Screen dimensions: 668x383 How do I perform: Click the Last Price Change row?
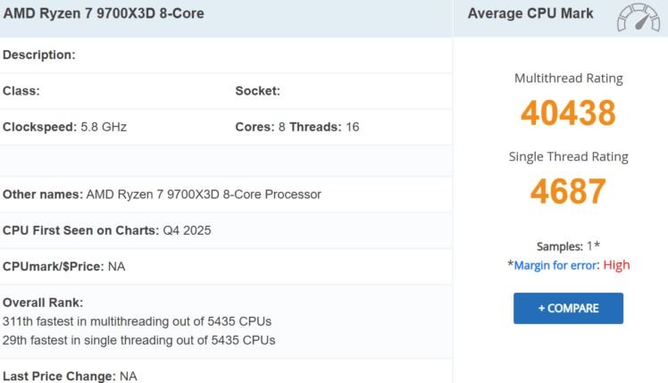(x=70, y=377)
